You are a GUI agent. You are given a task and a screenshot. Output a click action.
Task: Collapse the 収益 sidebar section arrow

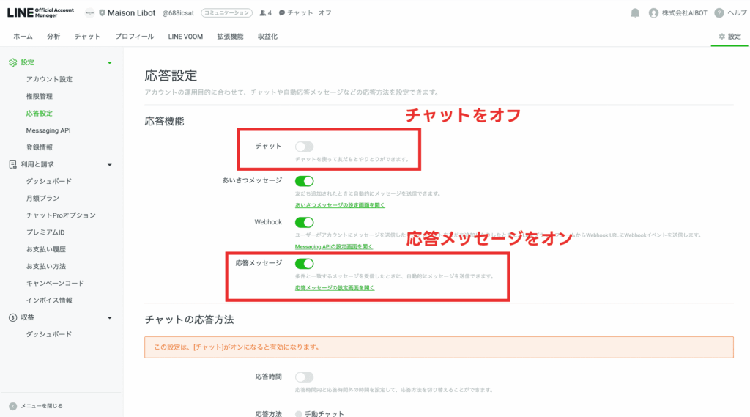point(110,317)
